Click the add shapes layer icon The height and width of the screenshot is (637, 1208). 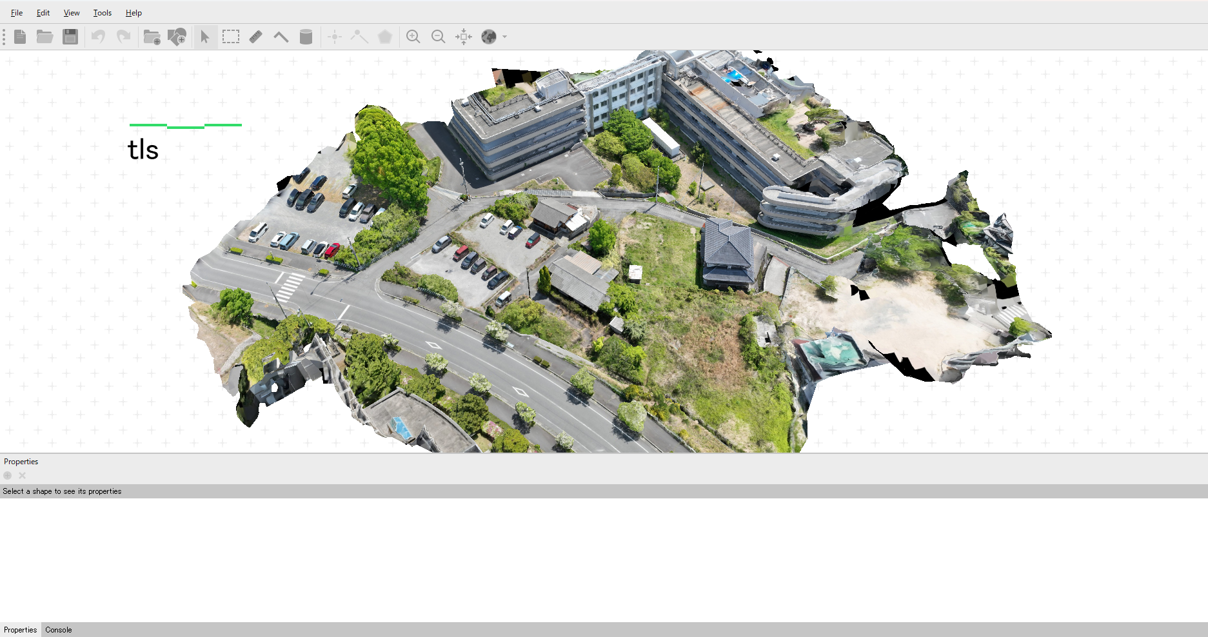pyautogui.click(x=177, y=37)
